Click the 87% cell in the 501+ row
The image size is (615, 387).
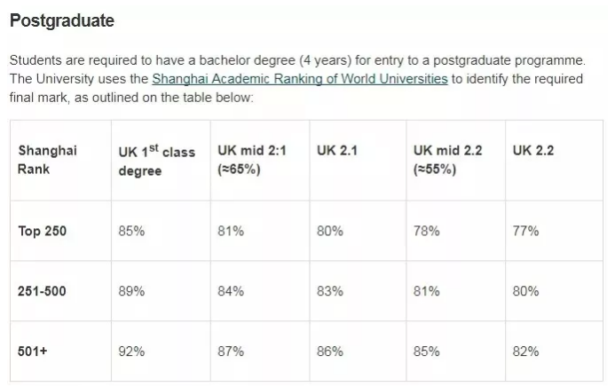click(231, 351)
